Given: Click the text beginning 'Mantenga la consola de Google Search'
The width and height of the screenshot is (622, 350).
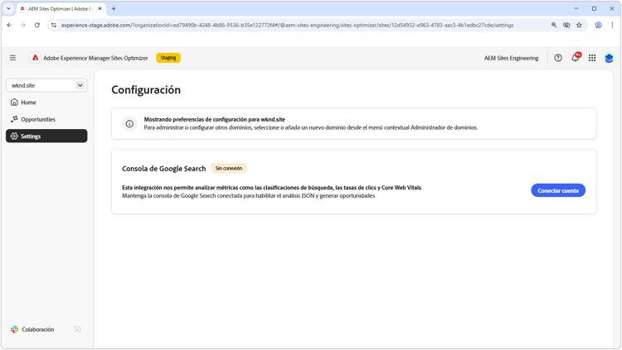Looking at the screenshot, I should [248, 195].
